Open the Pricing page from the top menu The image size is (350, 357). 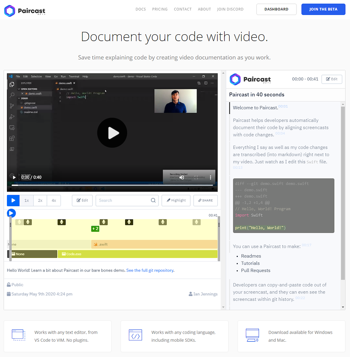pos(160,9)
